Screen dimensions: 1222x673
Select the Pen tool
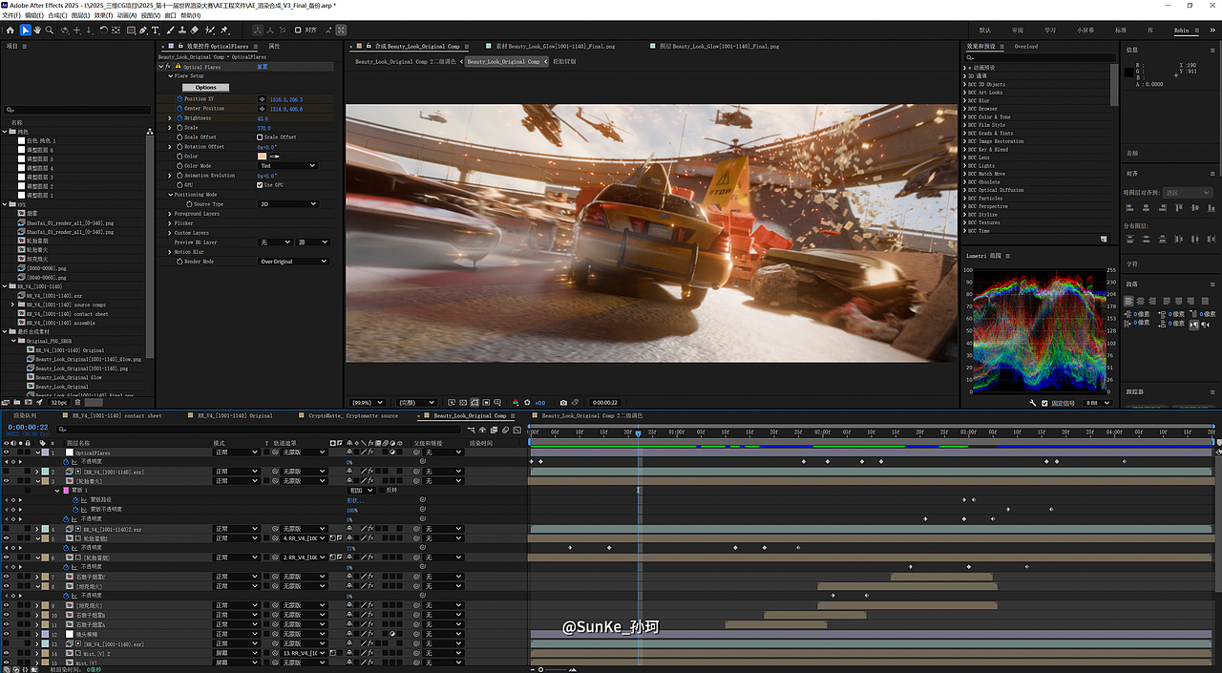pos(142,31)
